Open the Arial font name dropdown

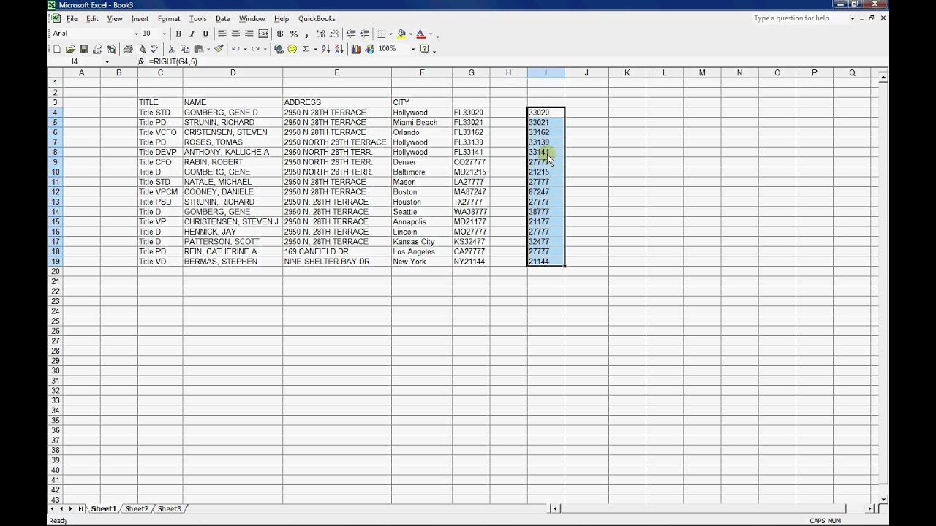[x=137, y=34]
